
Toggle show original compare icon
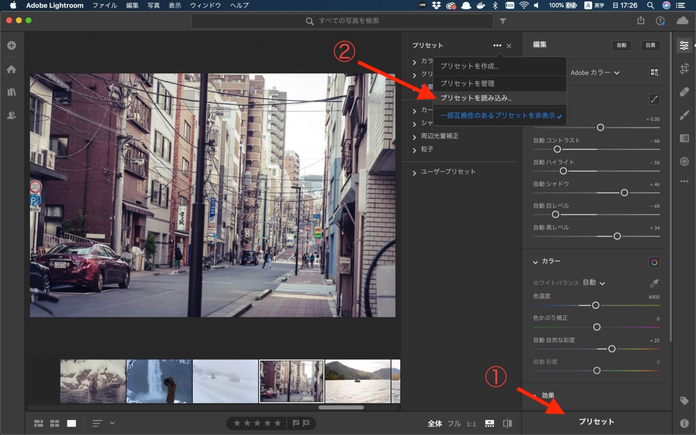pyautogui.click(x=507, y=423)
